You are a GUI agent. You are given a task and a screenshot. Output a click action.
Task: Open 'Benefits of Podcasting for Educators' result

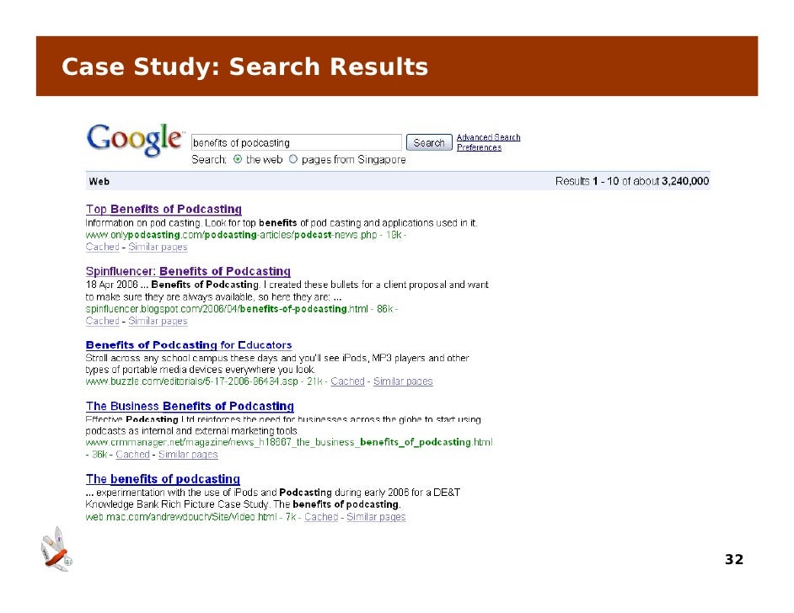tap(188, 345)
